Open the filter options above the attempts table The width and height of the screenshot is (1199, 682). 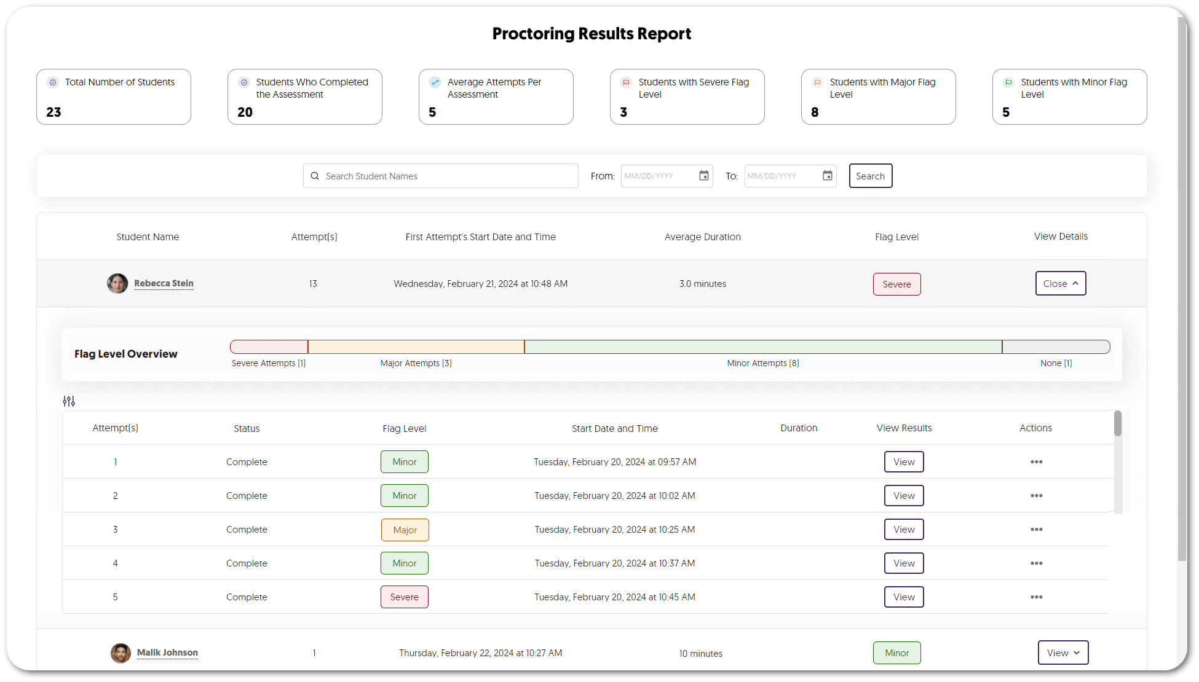click(68, 401)
